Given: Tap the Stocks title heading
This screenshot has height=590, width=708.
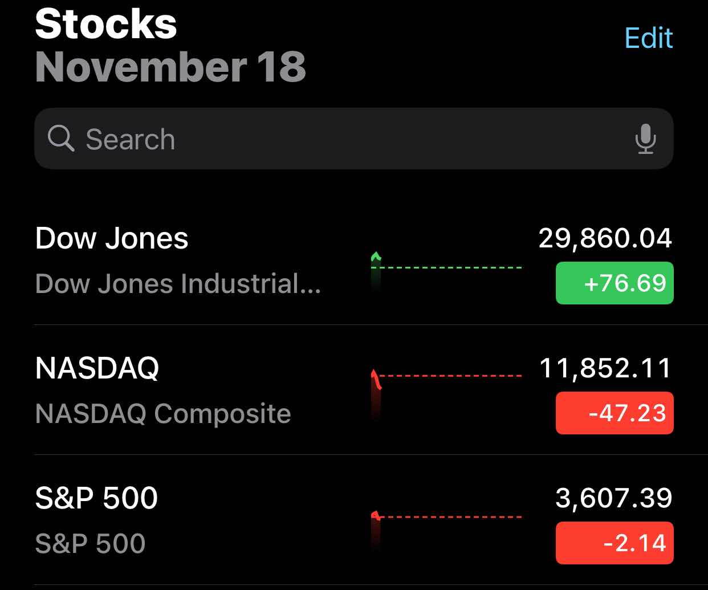Looking at the screenshot, I should click(106, 24).
